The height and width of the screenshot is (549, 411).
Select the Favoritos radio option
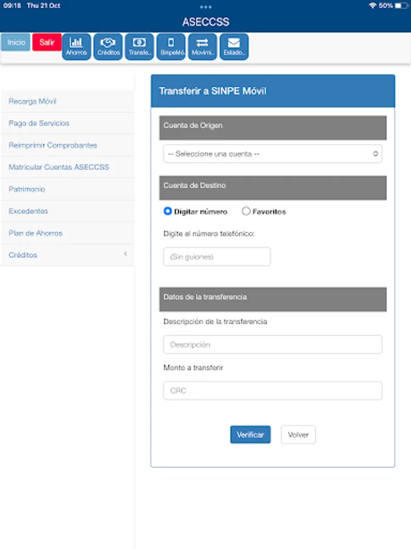coord(246,211)
